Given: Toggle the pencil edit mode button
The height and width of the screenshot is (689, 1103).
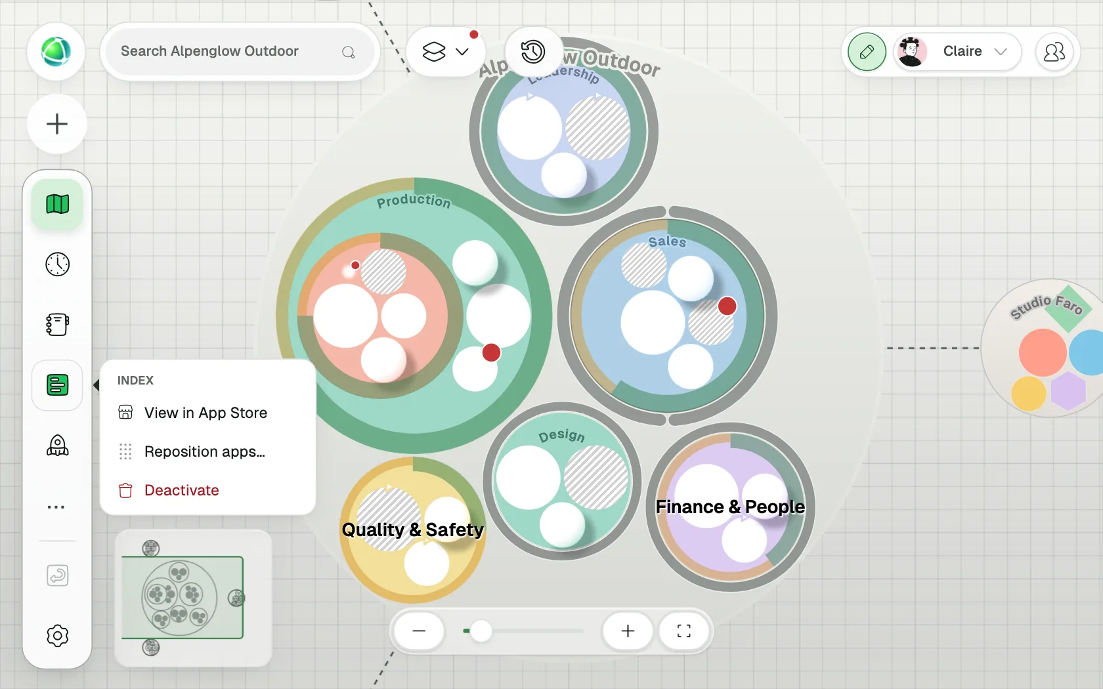Looking at the screenshot, I should pos(867,52).
